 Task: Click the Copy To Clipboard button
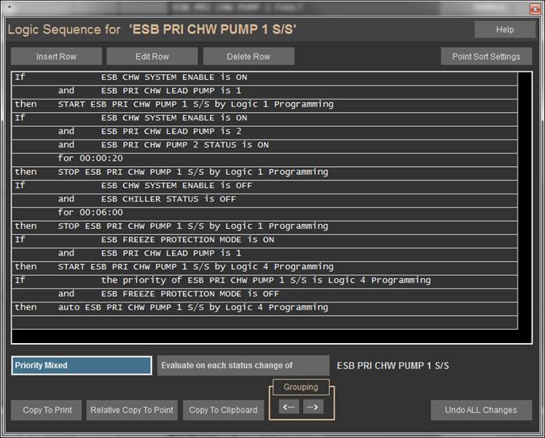[223, 410]
